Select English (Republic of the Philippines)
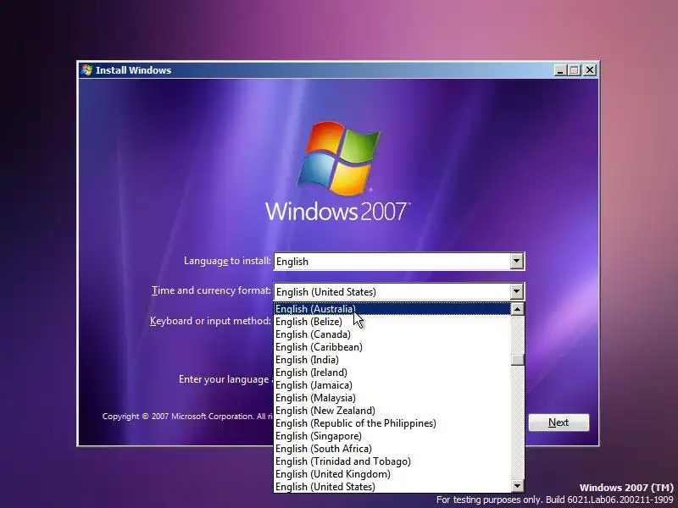 tap(392, 423)
